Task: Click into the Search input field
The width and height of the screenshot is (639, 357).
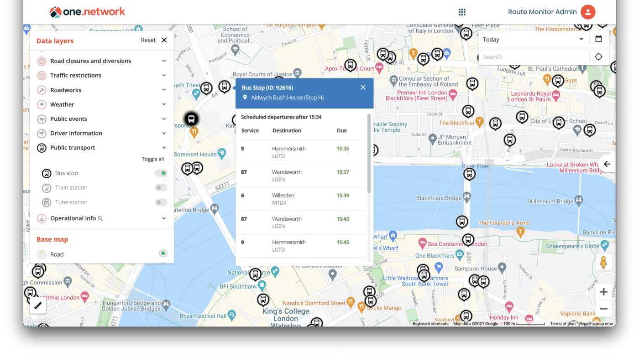Action: click(534, 57)
